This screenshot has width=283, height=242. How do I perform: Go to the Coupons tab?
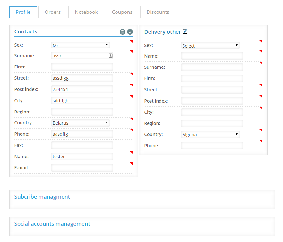pyautogui.click(x=122, y=12)
